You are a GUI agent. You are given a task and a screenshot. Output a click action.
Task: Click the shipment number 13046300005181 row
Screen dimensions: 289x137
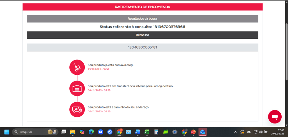point(142,47)
